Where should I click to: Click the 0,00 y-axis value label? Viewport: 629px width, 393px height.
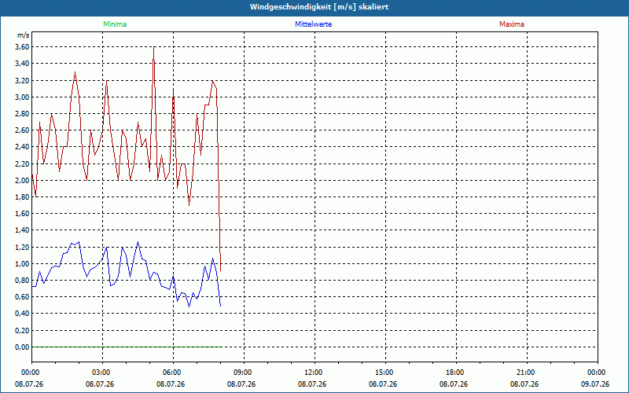click(22, 347)
